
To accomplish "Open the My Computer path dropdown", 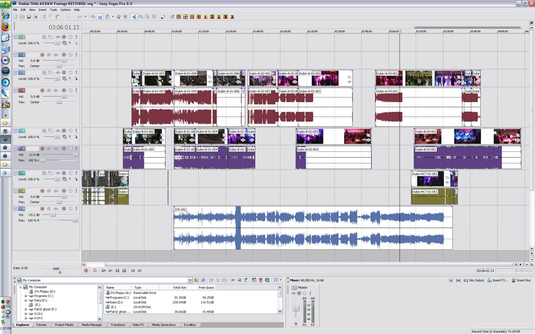I will 190,280.
